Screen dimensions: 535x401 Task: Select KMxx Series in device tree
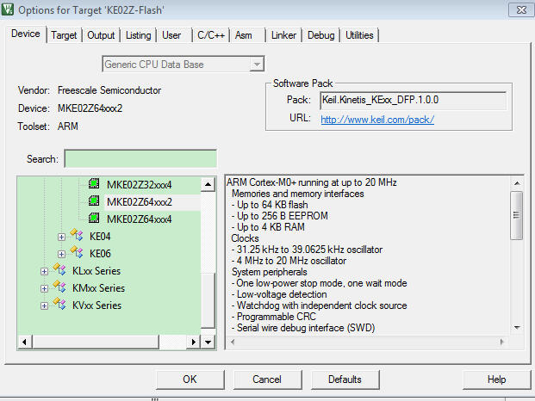coord(98,288)
